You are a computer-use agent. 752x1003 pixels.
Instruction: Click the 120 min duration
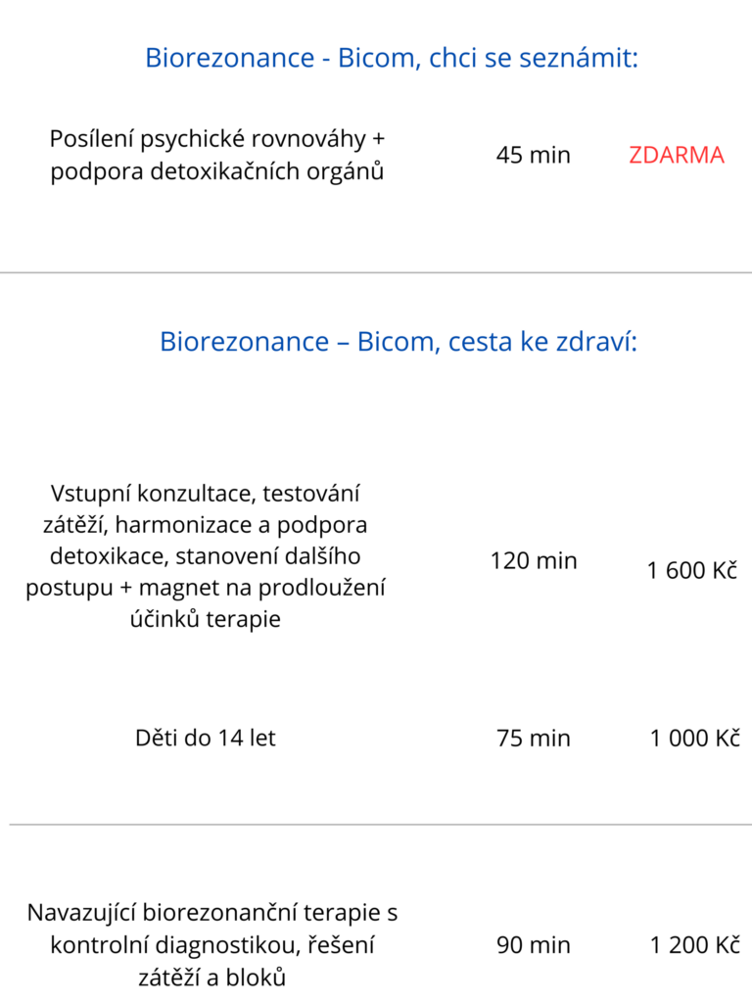click(534, 561)
